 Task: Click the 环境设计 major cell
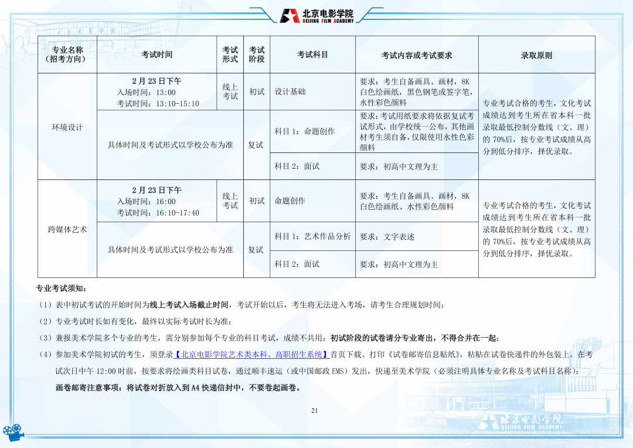tap(67, 127)
